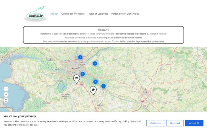Click the Couëron map label
This screenshot has width=207, height=129.
(x=57, y=69)
